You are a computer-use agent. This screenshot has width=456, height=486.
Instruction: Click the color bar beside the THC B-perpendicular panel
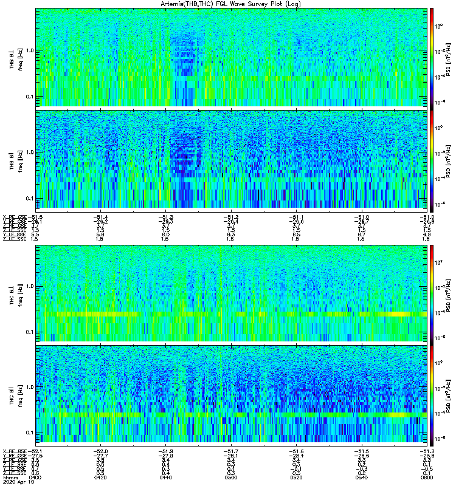coord(432,295)
